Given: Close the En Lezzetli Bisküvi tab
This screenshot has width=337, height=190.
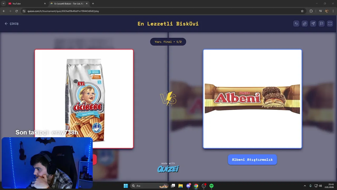Looking at the screenshot, I should pos(87,4).
